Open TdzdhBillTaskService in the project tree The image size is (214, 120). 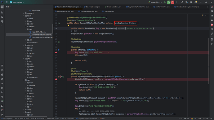39,32
